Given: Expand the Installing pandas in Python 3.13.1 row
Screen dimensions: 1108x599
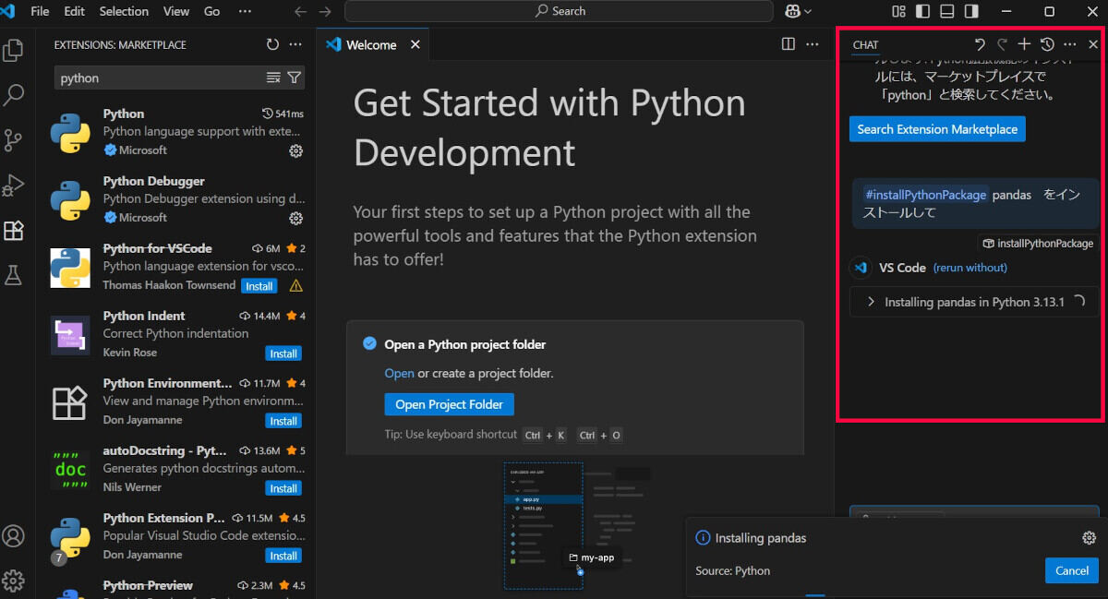Looking at the screenshot, I should 975,302.
